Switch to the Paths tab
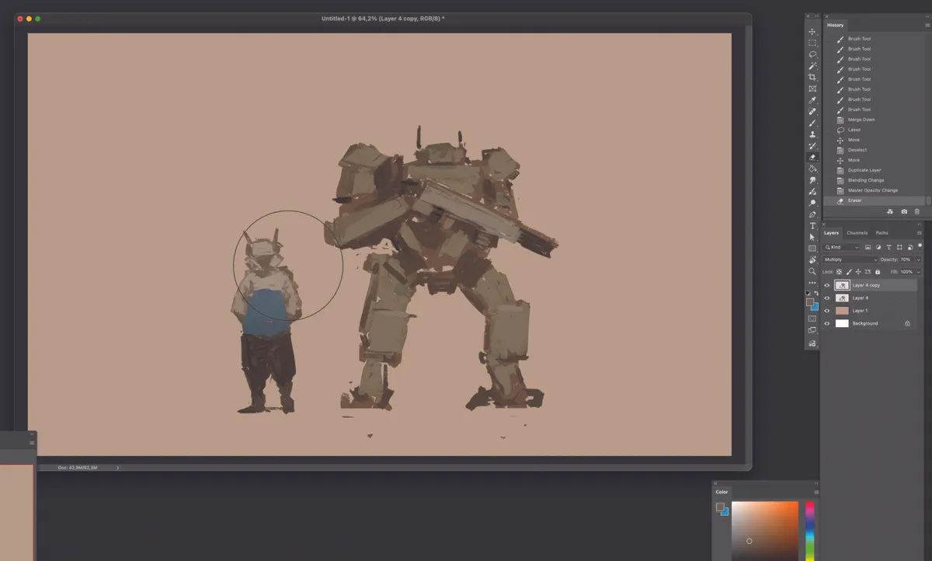Screen dimensions: 932x561 (x=882, y=233)
